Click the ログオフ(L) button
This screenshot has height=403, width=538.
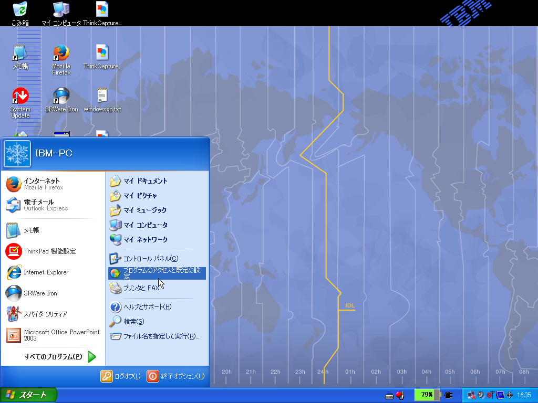(120, 376)
